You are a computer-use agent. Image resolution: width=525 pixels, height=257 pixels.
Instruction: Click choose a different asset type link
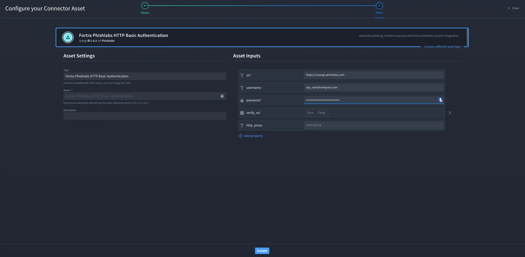(442, 47)
